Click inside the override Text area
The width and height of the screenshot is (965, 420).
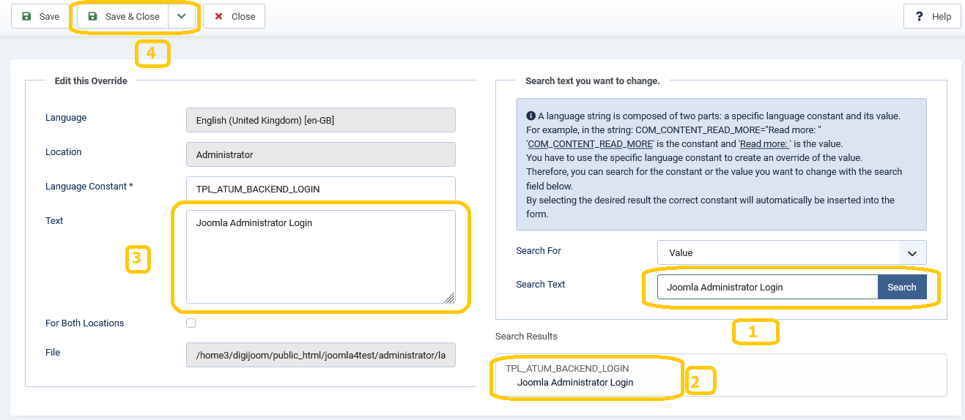click(320, 256)
